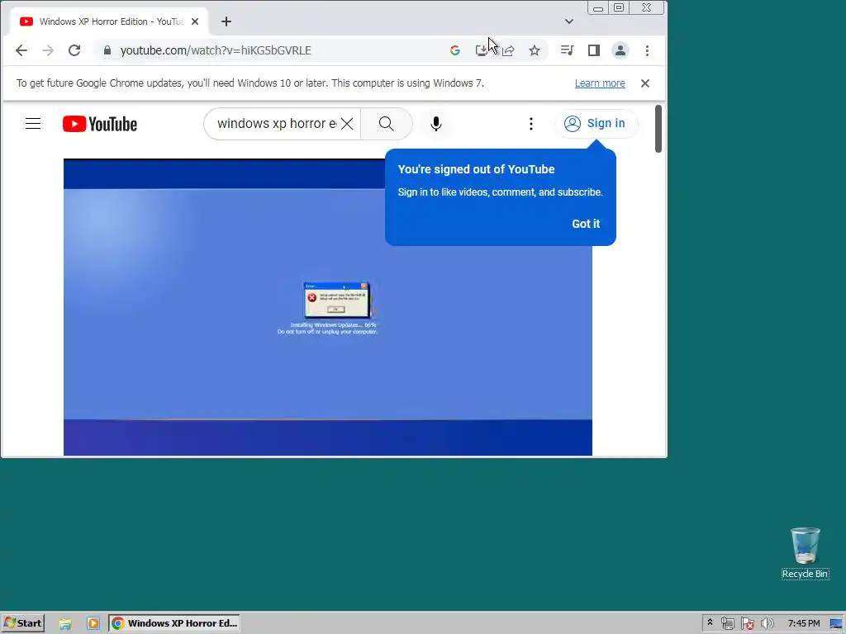Open the Action Center flag icon
The image size is (846, 634).
coord(747,624)
